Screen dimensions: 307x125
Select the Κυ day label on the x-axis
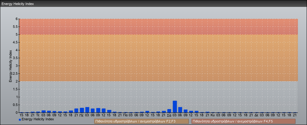213,115
